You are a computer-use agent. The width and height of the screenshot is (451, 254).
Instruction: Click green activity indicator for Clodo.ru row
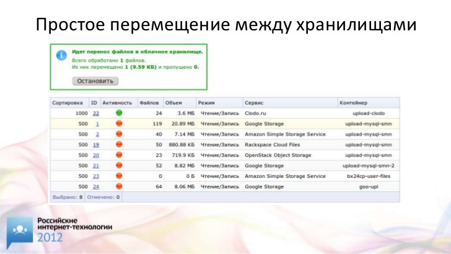(119, 113)
